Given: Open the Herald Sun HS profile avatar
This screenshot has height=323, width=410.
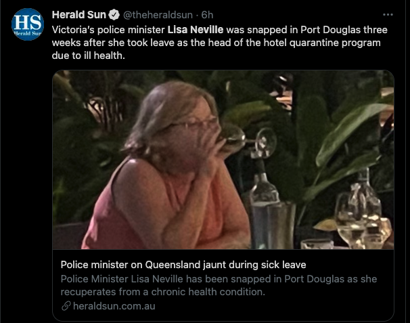Looking at the screenshot, I should click(28, 24).
